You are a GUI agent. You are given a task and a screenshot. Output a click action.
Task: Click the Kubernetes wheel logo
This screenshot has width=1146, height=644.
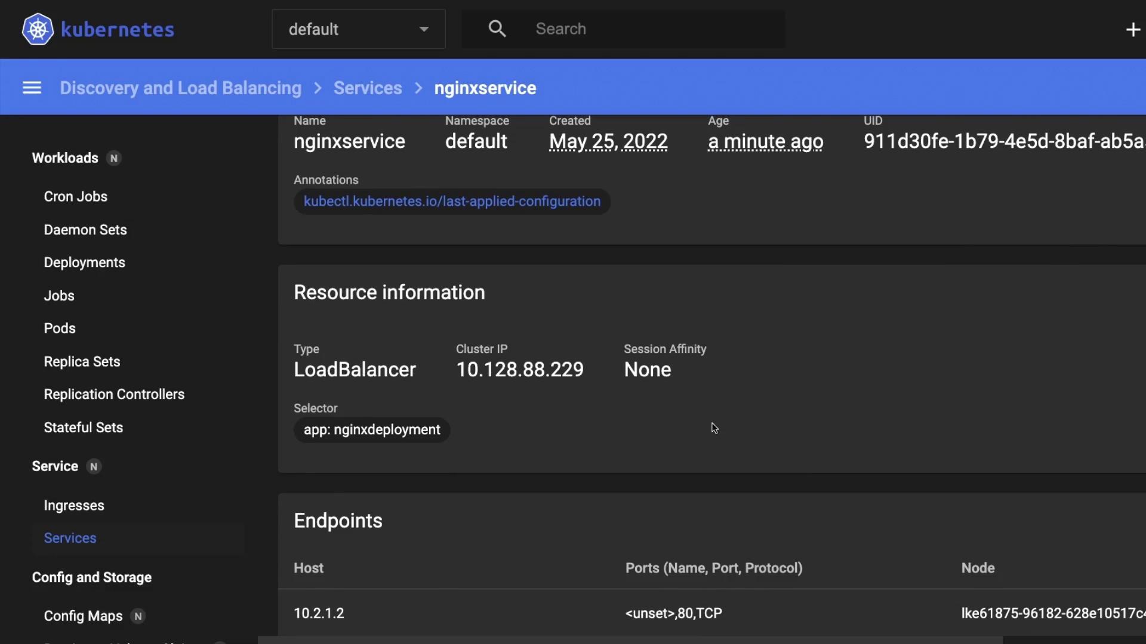(38, 29)
